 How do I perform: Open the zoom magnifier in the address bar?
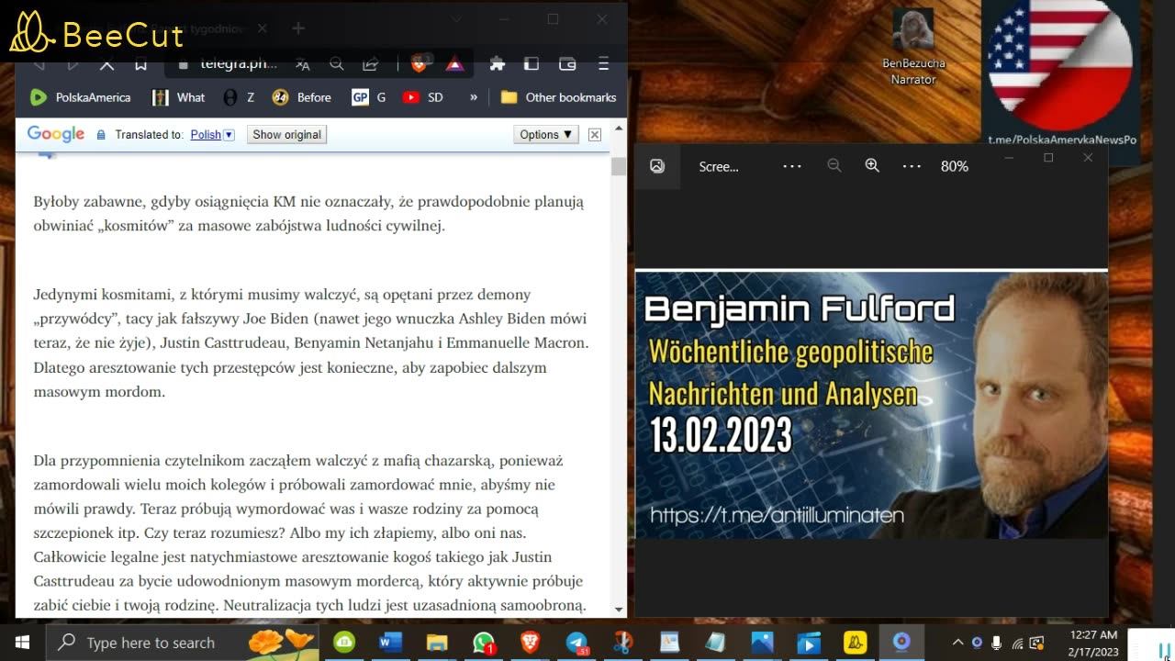[x=336, y=64]
